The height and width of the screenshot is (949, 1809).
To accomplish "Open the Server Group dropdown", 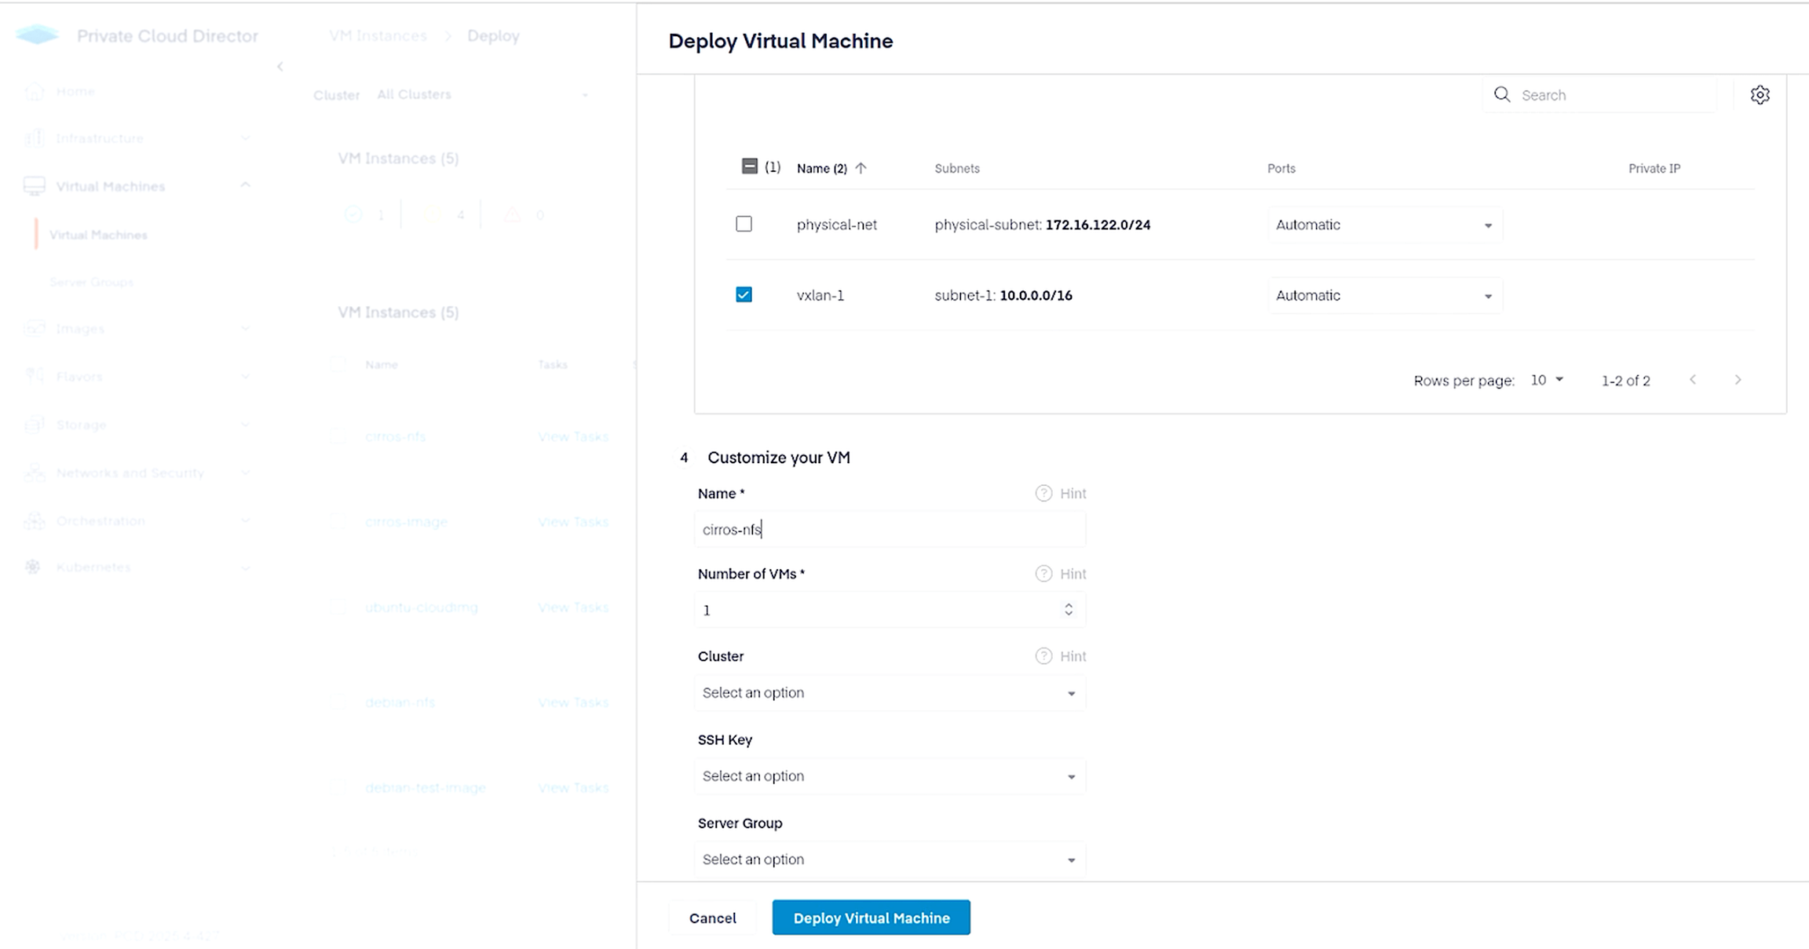I will tap(890, 860).
